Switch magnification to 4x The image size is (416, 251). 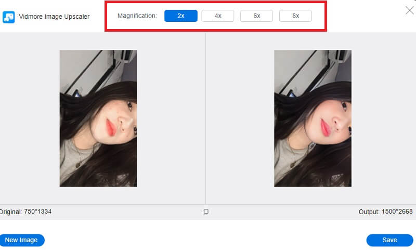[x=218, y=16]
